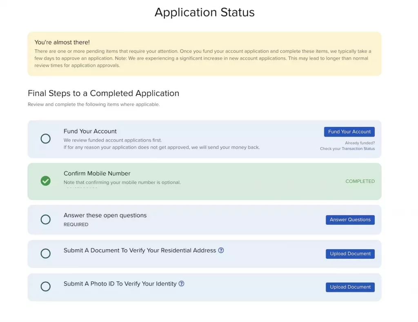Click the green COMPLETED status label

(x=360, y=181)
